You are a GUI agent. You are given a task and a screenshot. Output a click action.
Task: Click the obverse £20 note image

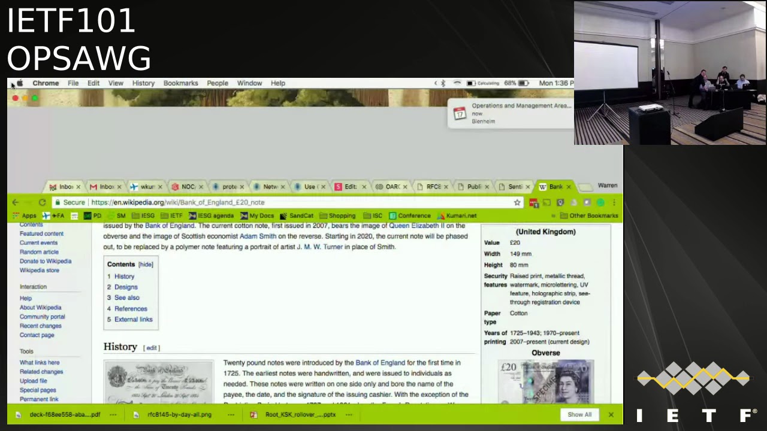coord(546,381)
